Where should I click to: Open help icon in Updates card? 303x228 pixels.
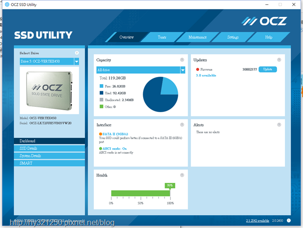[x=279, y=60]
